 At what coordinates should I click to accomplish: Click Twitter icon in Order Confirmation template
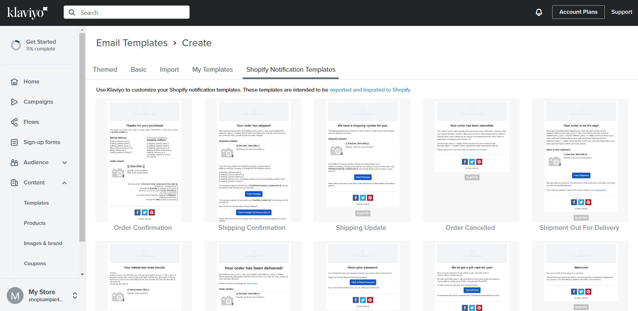pos(145,212)
